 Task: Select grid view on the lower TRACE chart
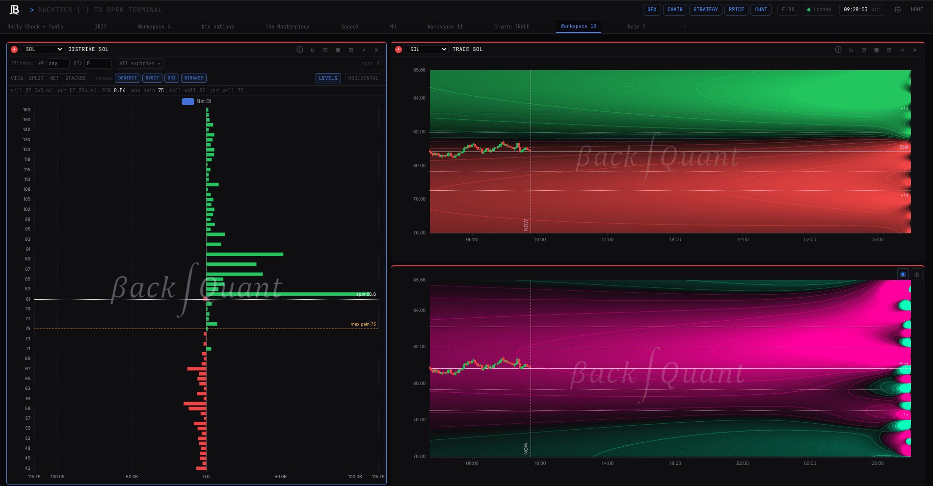916,274
